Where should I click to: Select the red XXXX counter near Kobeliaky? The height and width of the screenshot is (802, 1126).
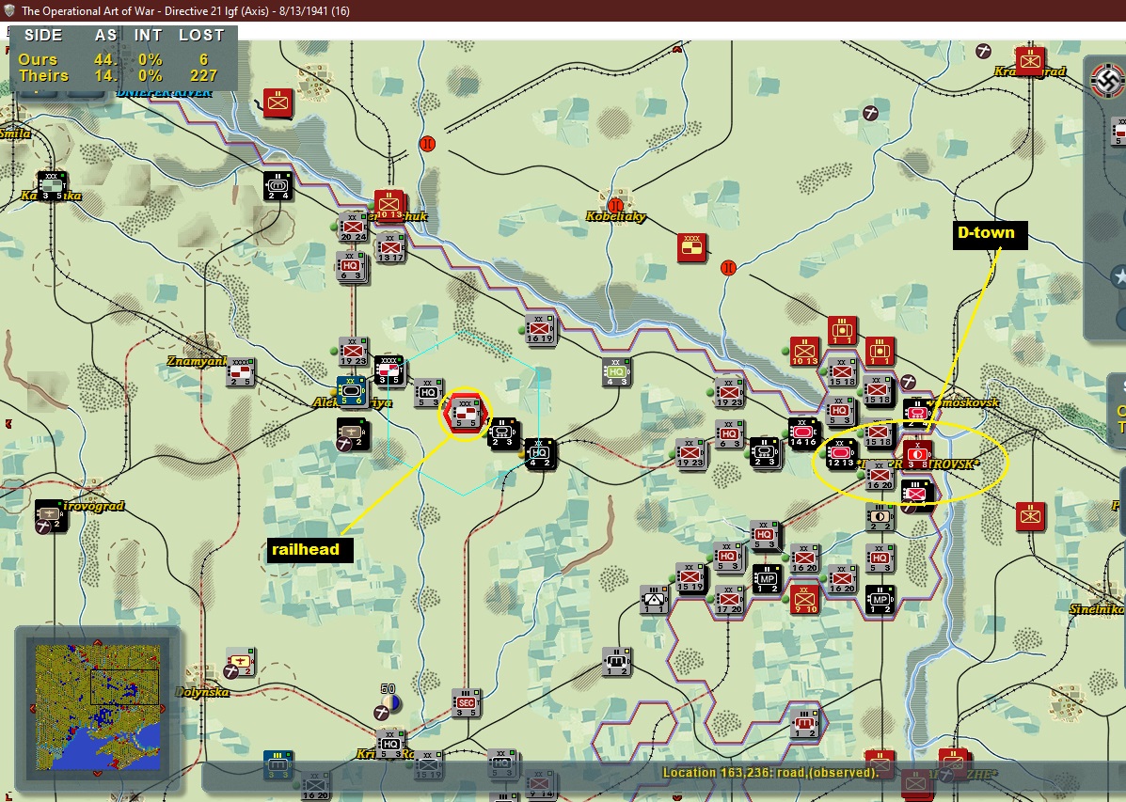[691, 247]
